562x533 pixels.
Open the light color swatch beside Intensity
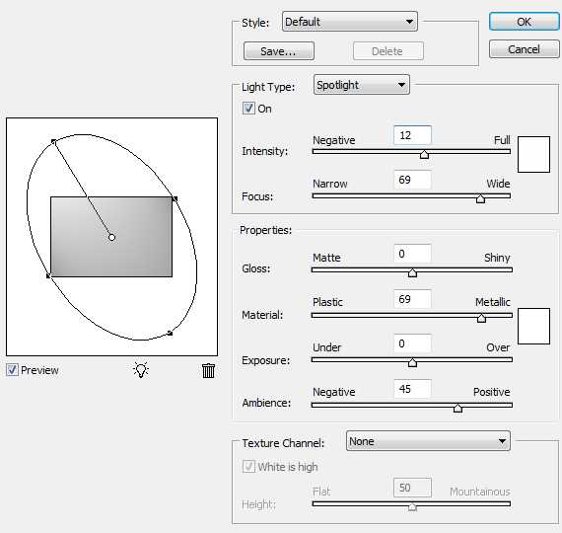click(x=533, y=154)
